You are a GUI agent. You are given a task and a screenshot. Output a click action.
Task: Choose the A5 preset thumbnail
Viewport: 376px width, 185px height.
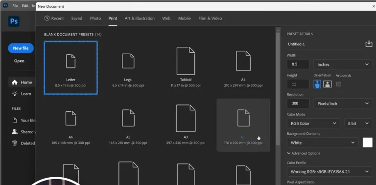(128, 125)
